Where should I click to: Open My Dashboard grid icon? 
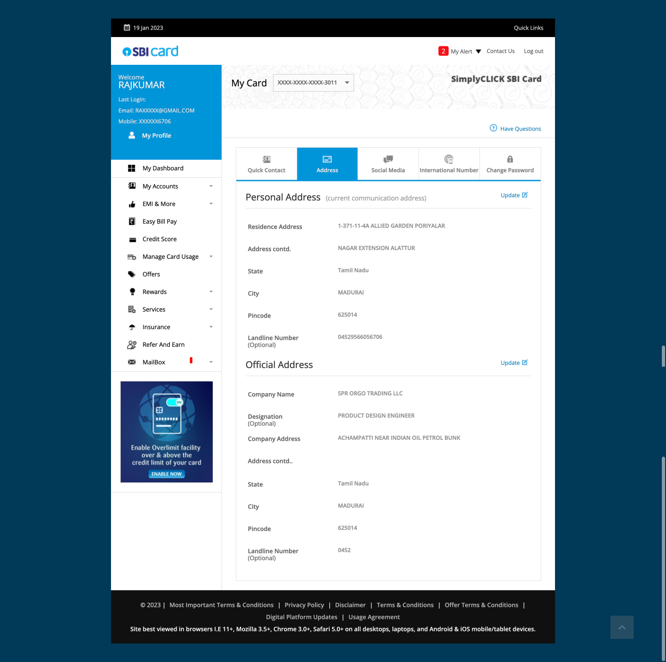coord(132,168)
